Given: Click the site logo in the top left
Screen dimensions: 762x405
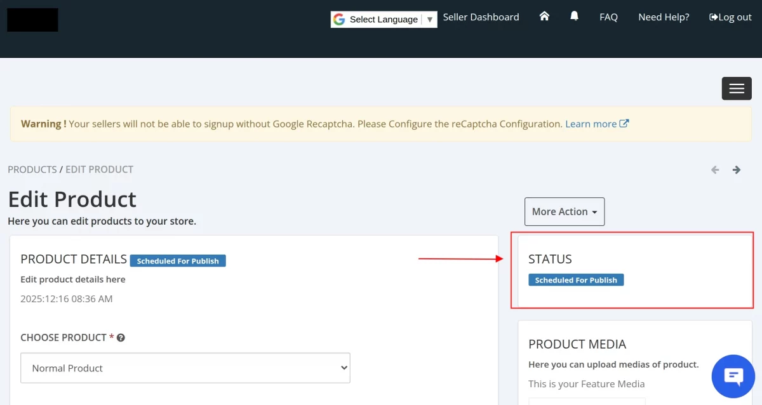Looking at the screenshot, I should click(32, 20).
